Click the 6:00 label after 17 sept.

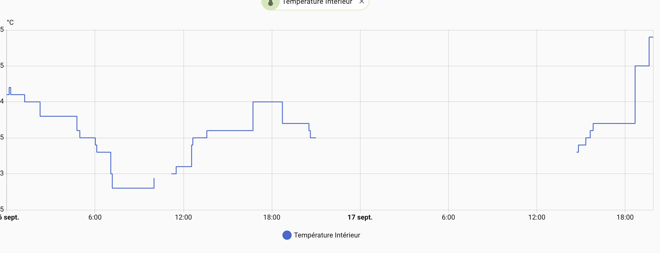(448, 217)
